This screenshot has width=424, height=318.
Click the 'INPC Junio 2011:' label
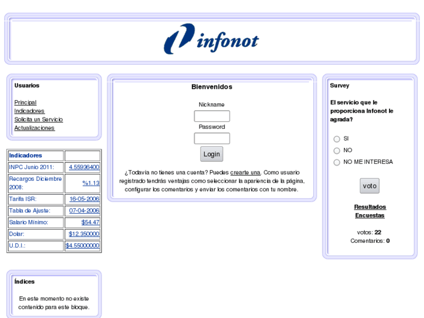[x=31, y=167]
